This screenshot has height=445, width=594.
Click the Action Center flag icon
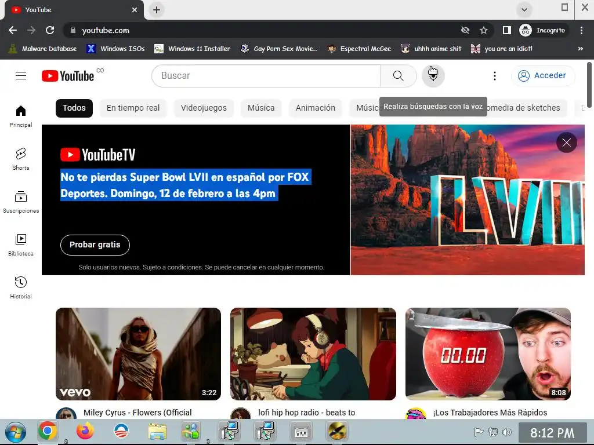[479, 432]
